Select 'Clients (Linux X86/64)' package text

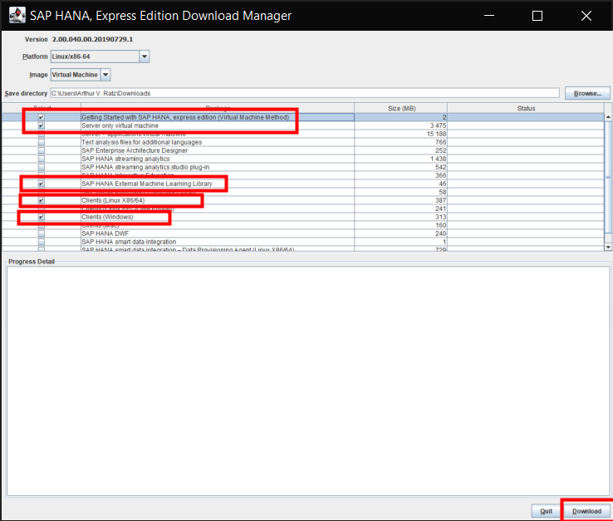113,200
